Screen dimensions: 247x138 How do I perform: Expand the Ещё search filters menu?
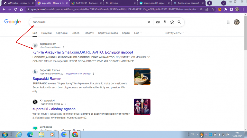pos(138,33)
